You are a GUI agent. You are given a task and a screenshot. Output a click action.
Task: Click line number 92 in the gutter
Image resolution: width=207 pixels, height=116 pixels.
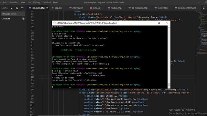coord(32,77)
